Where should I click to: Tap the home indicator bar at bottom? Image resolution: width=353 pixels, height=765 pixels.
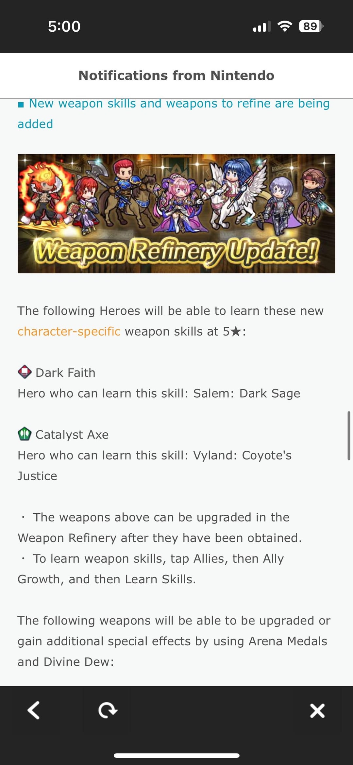pos(176,756)
